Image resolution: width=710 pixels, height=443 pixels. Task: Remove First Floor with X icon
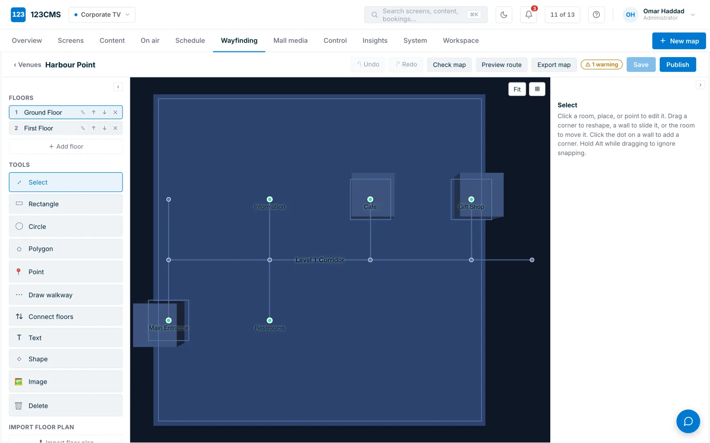[x=115, y=128]
